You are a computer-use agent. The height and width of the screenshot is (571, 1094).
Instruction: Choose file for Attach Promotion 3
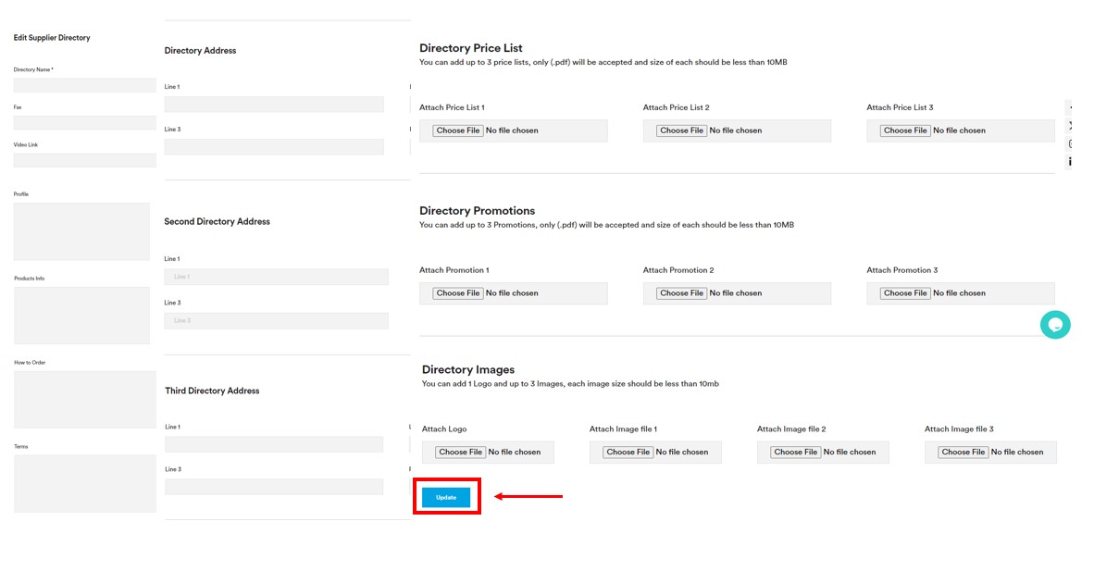[905, 293]
